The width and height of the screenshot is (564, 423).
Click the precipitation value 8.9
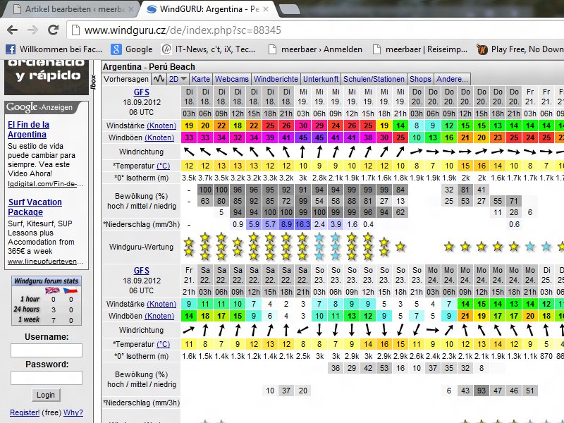tap(286, 224)
